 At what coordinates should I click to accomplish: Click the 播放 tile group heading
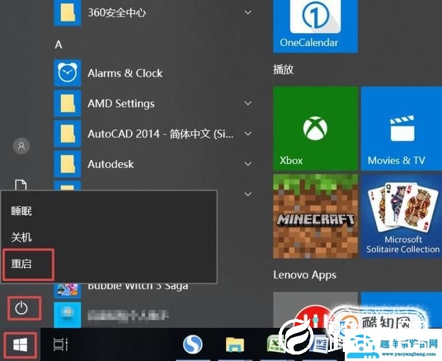pos(283,69)
